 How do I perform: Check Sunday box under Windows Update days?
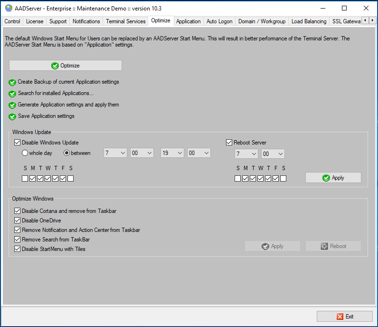pos(25,178)
